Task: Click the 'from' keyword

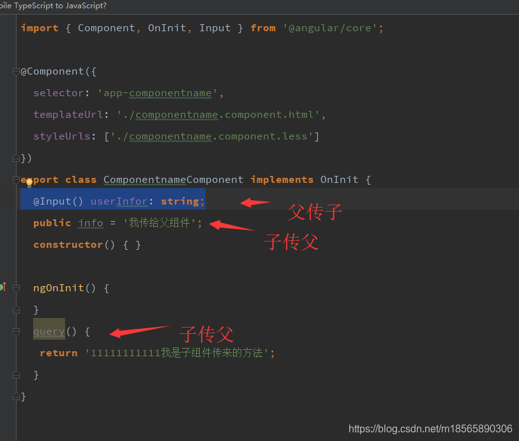Action: tap(263, 28)
